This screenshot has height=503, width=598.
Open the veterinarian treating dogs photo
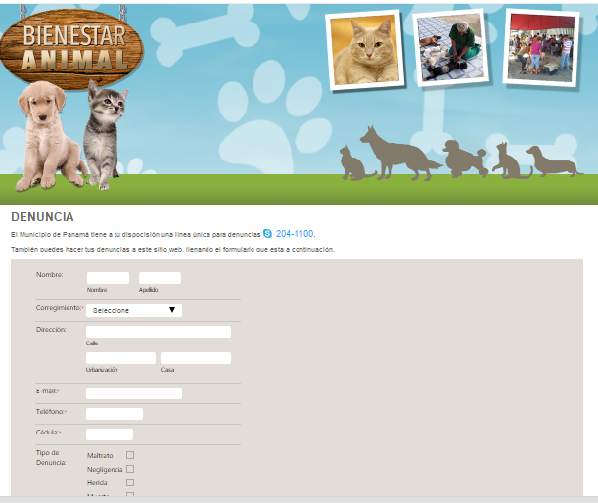451,47
